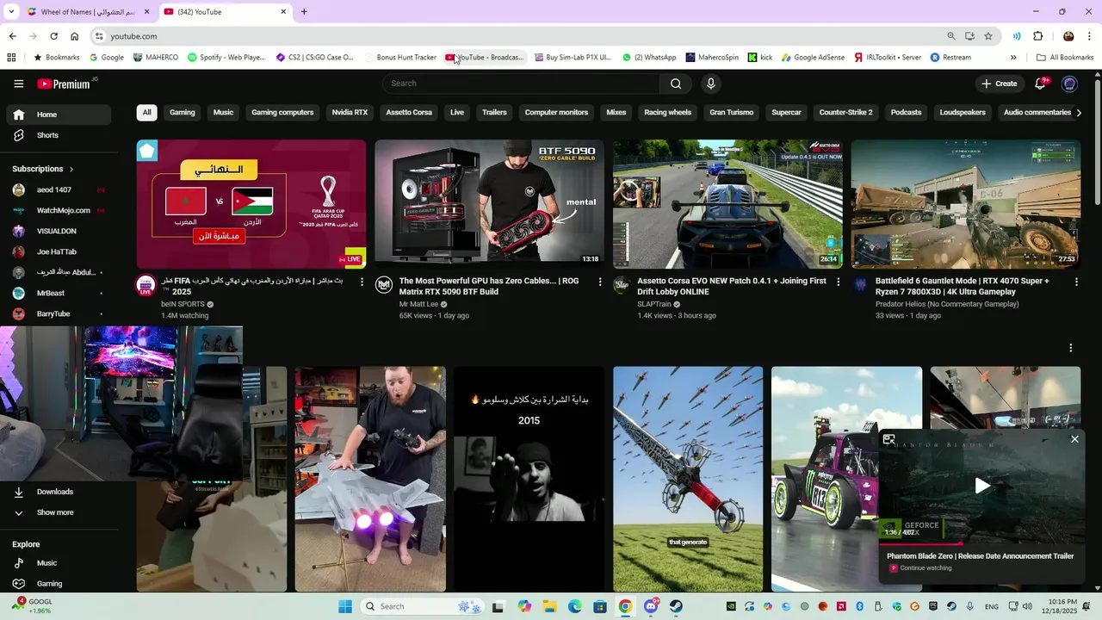Screen dimensions: 1102x620
Task: Open Chrome profile avatar
Action: pos(1068,36)
